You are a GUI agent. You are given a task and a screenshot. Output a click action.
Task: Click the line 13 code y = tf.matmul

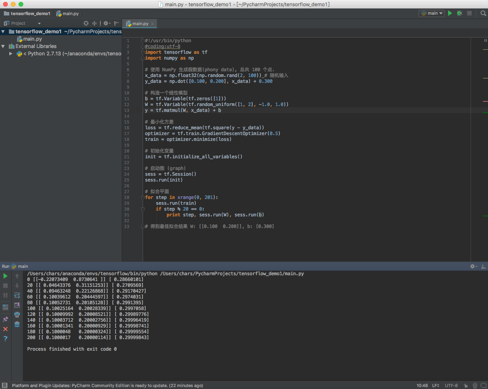click(183, 110)
